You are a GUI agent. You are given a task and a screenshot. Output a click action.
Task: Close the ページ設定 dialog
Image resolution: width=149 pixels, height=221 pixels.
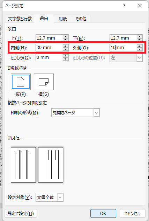[x=140, y=6]
